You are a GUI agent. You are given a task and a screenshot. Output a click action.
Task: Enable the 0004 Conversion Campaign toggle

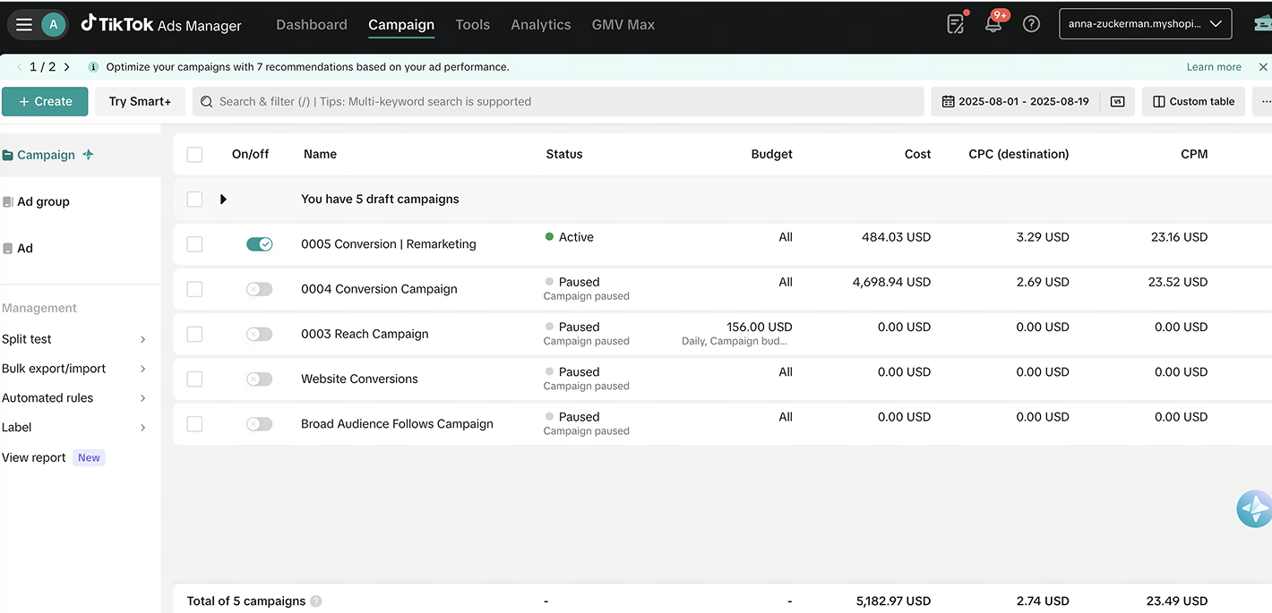259,289
